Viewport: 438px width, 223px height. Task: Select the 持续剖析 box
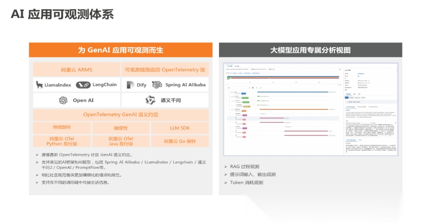[62, 128]
